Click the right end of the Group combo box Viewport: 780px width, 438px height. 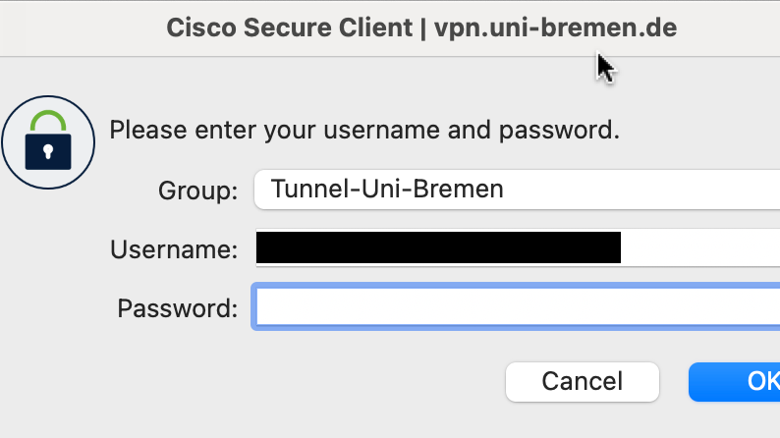(x=766, y=189)
